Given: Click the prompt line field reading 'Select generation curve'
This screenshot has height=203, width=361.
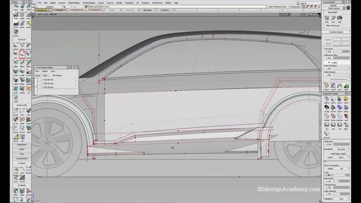Looking at the screenshot, I should coord(177,7).
